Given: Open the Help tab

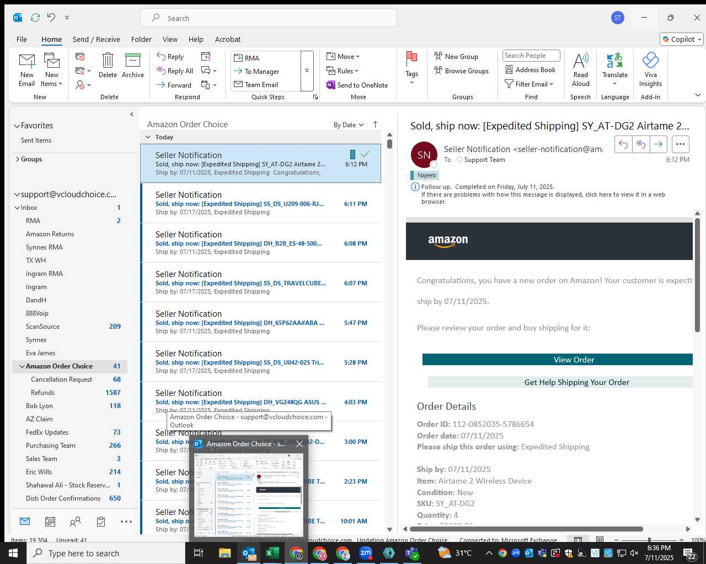Looking at the screenshot, I should point(196,39).
